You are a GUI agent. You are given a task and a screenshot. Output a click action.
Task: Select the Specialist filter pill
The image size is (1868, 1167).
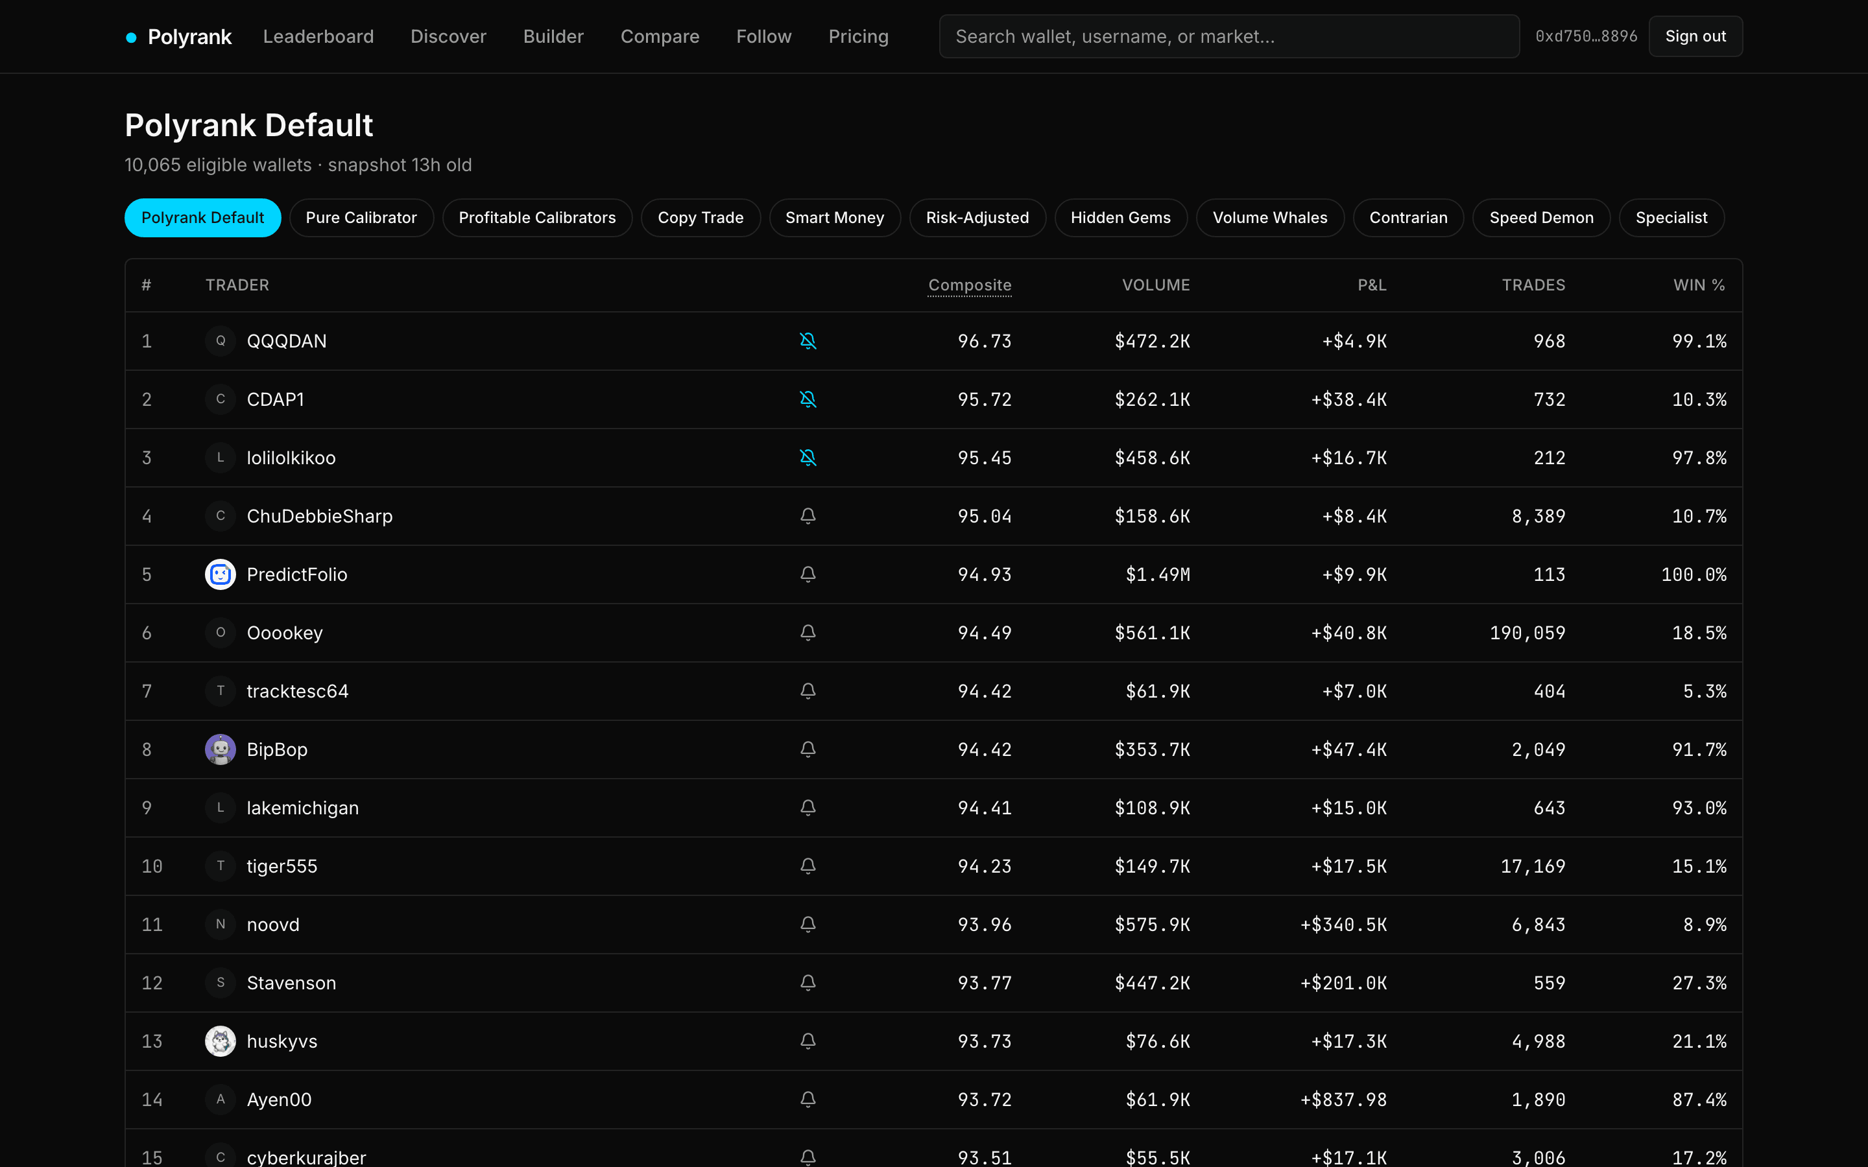click(1671, 218)
